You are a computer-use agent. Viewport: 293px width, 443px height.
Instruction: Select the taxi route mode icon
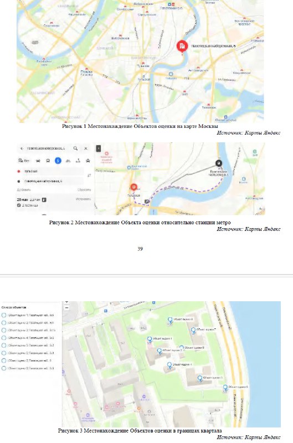pos(88,161)
